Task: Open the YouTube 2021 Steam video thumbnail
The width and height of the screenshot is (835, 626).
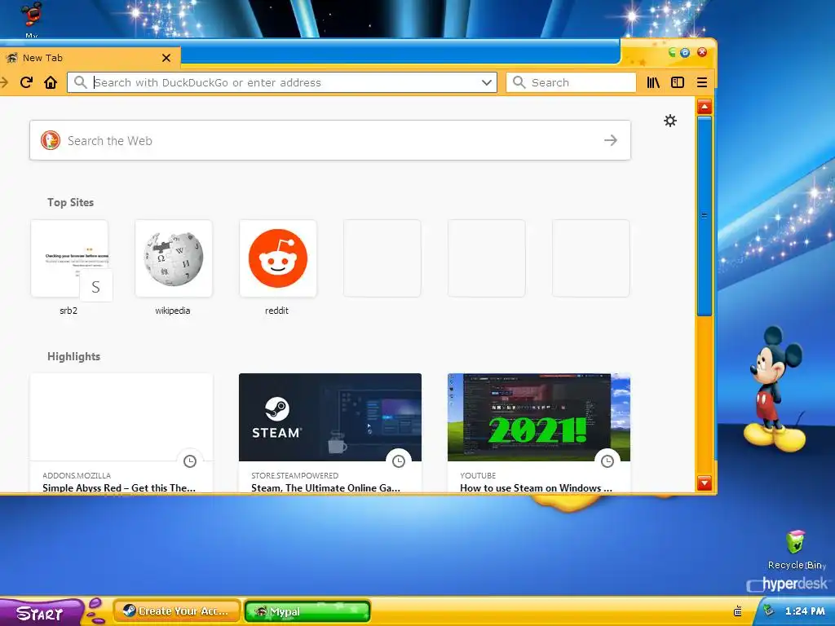Action: tap(539, 417)
